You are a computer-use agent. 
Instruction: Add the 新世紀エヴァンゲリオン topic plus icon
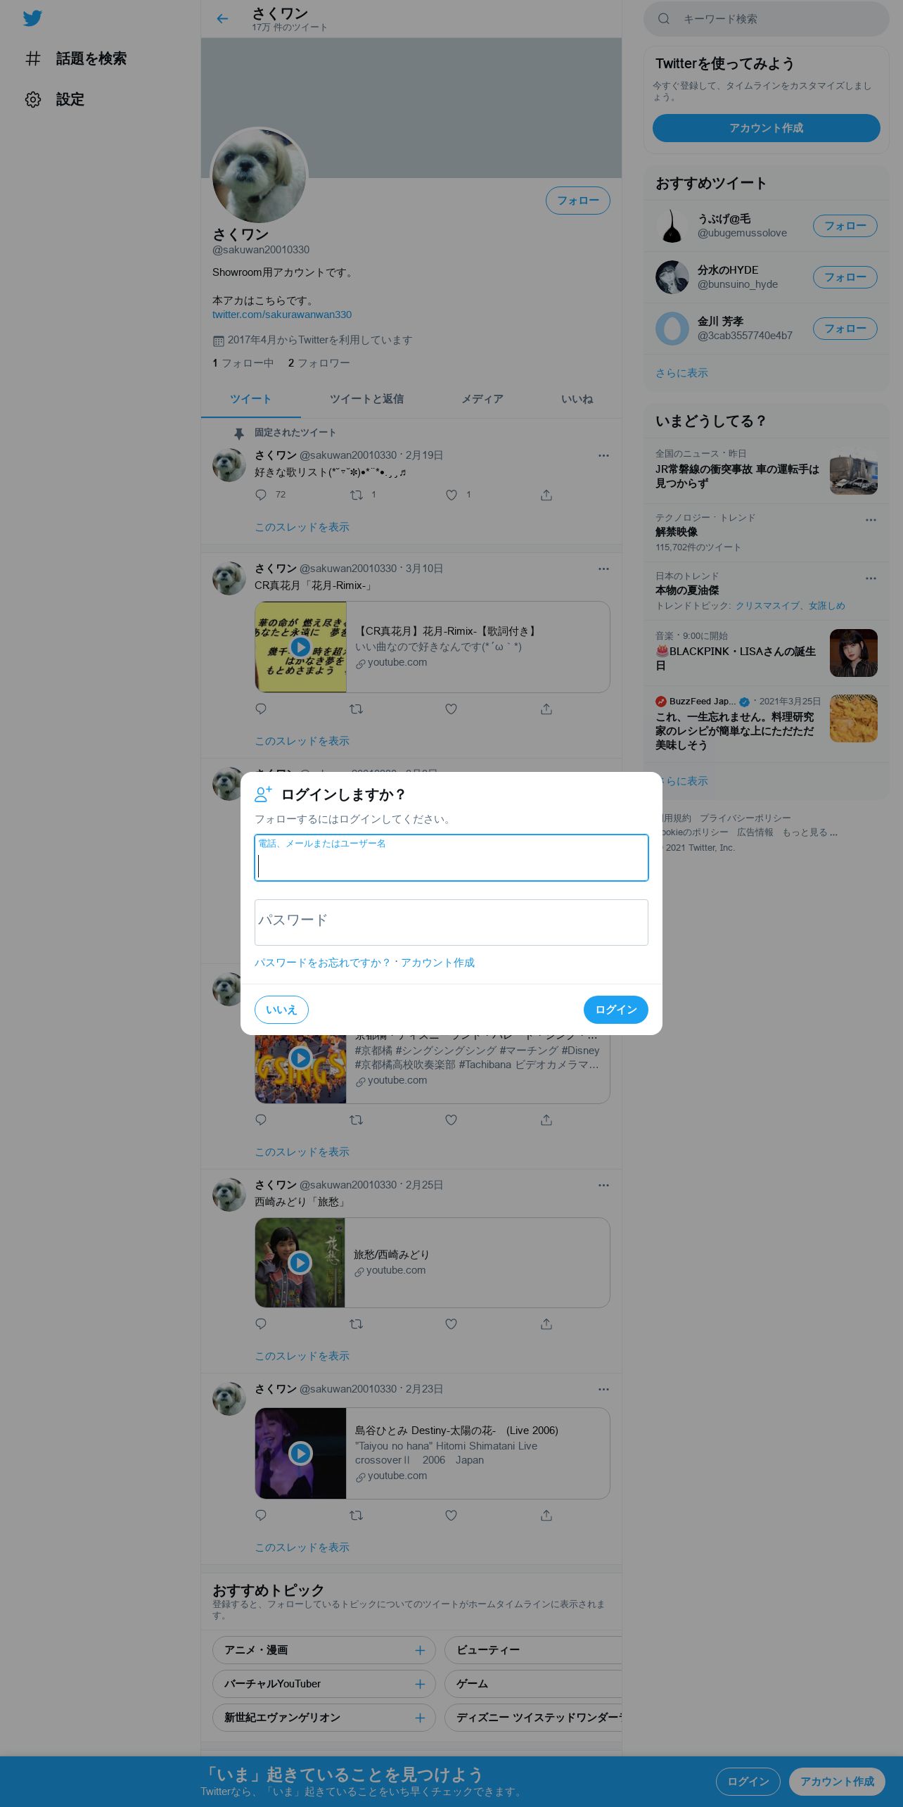tap(420, 1718)
